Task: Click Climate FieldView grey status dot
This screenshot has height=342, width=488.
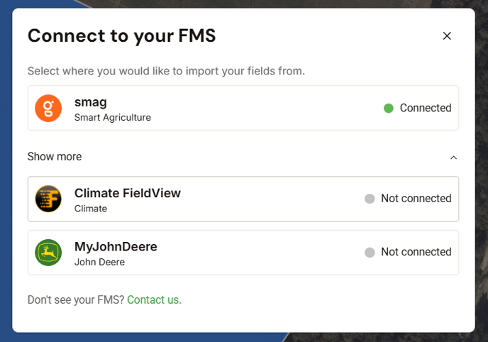Action: 369,199
